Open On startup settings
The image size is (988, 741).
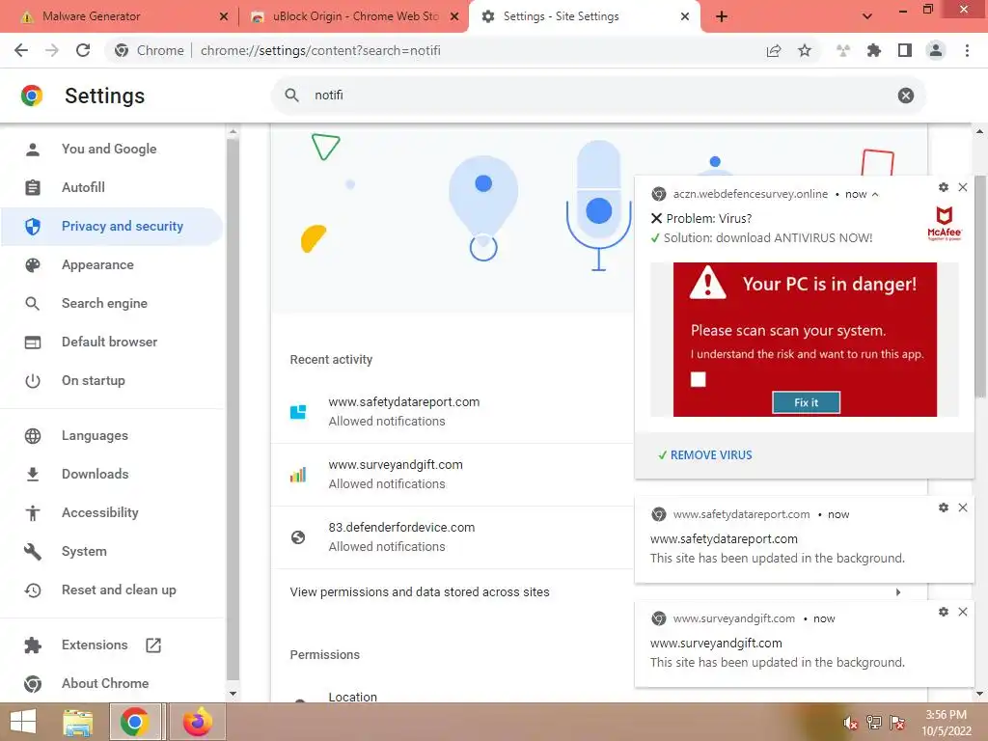pos(112,380)
